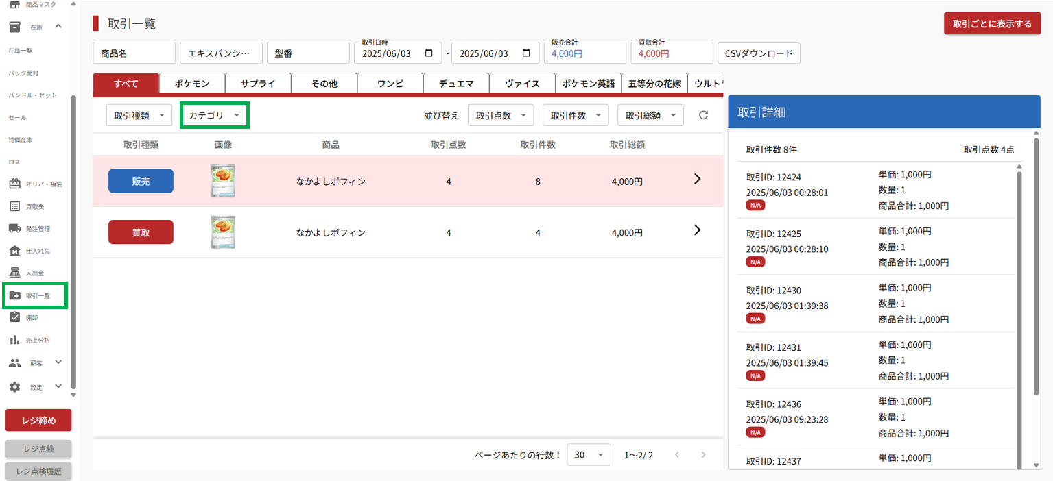Click sidebar scroll-down arrow
This screenshot has height=481, width=1053.
pos(73,395)
